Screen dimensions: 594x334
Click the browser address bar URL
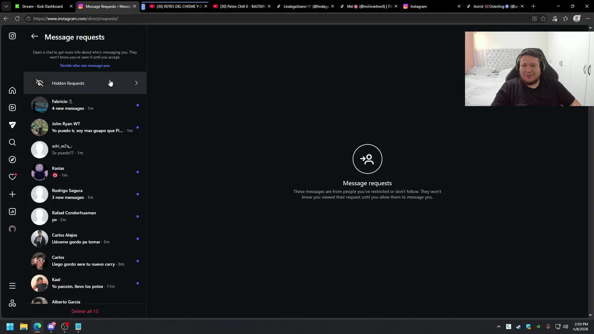click(x=76, y=19)
